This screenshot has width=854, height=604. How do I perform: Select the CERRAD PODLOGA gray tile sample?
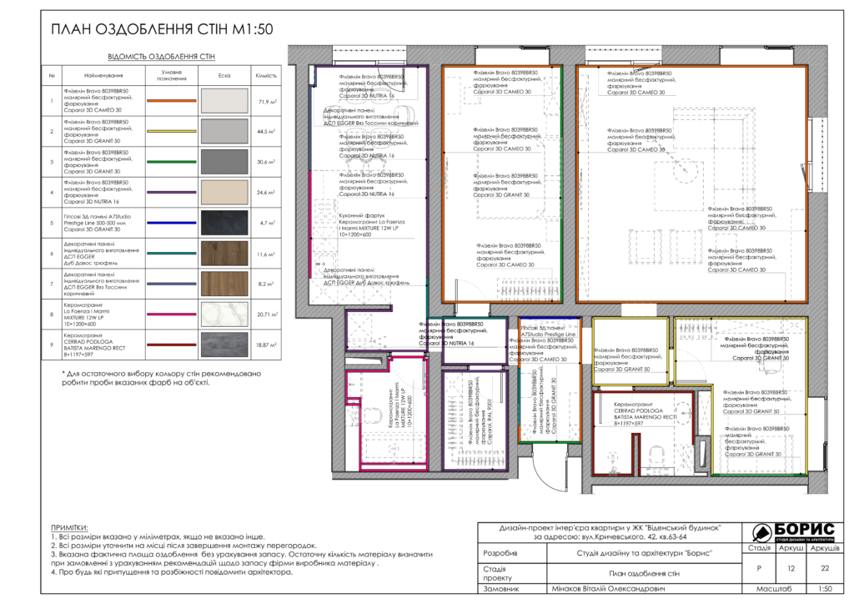pos(224,345)
